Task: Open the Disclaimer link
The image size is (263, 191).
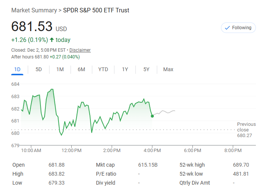Action: (x=80, y=50)
